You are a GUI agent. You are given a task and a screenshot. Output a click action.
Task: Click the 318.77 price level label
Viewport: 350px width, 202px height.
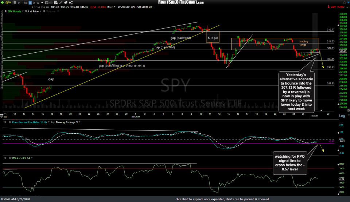331,29
